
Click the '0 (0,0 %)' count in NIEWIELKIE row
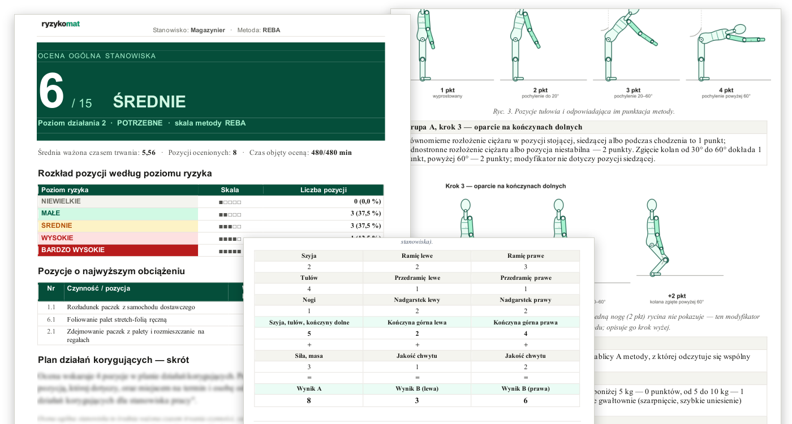coord(367,201)
